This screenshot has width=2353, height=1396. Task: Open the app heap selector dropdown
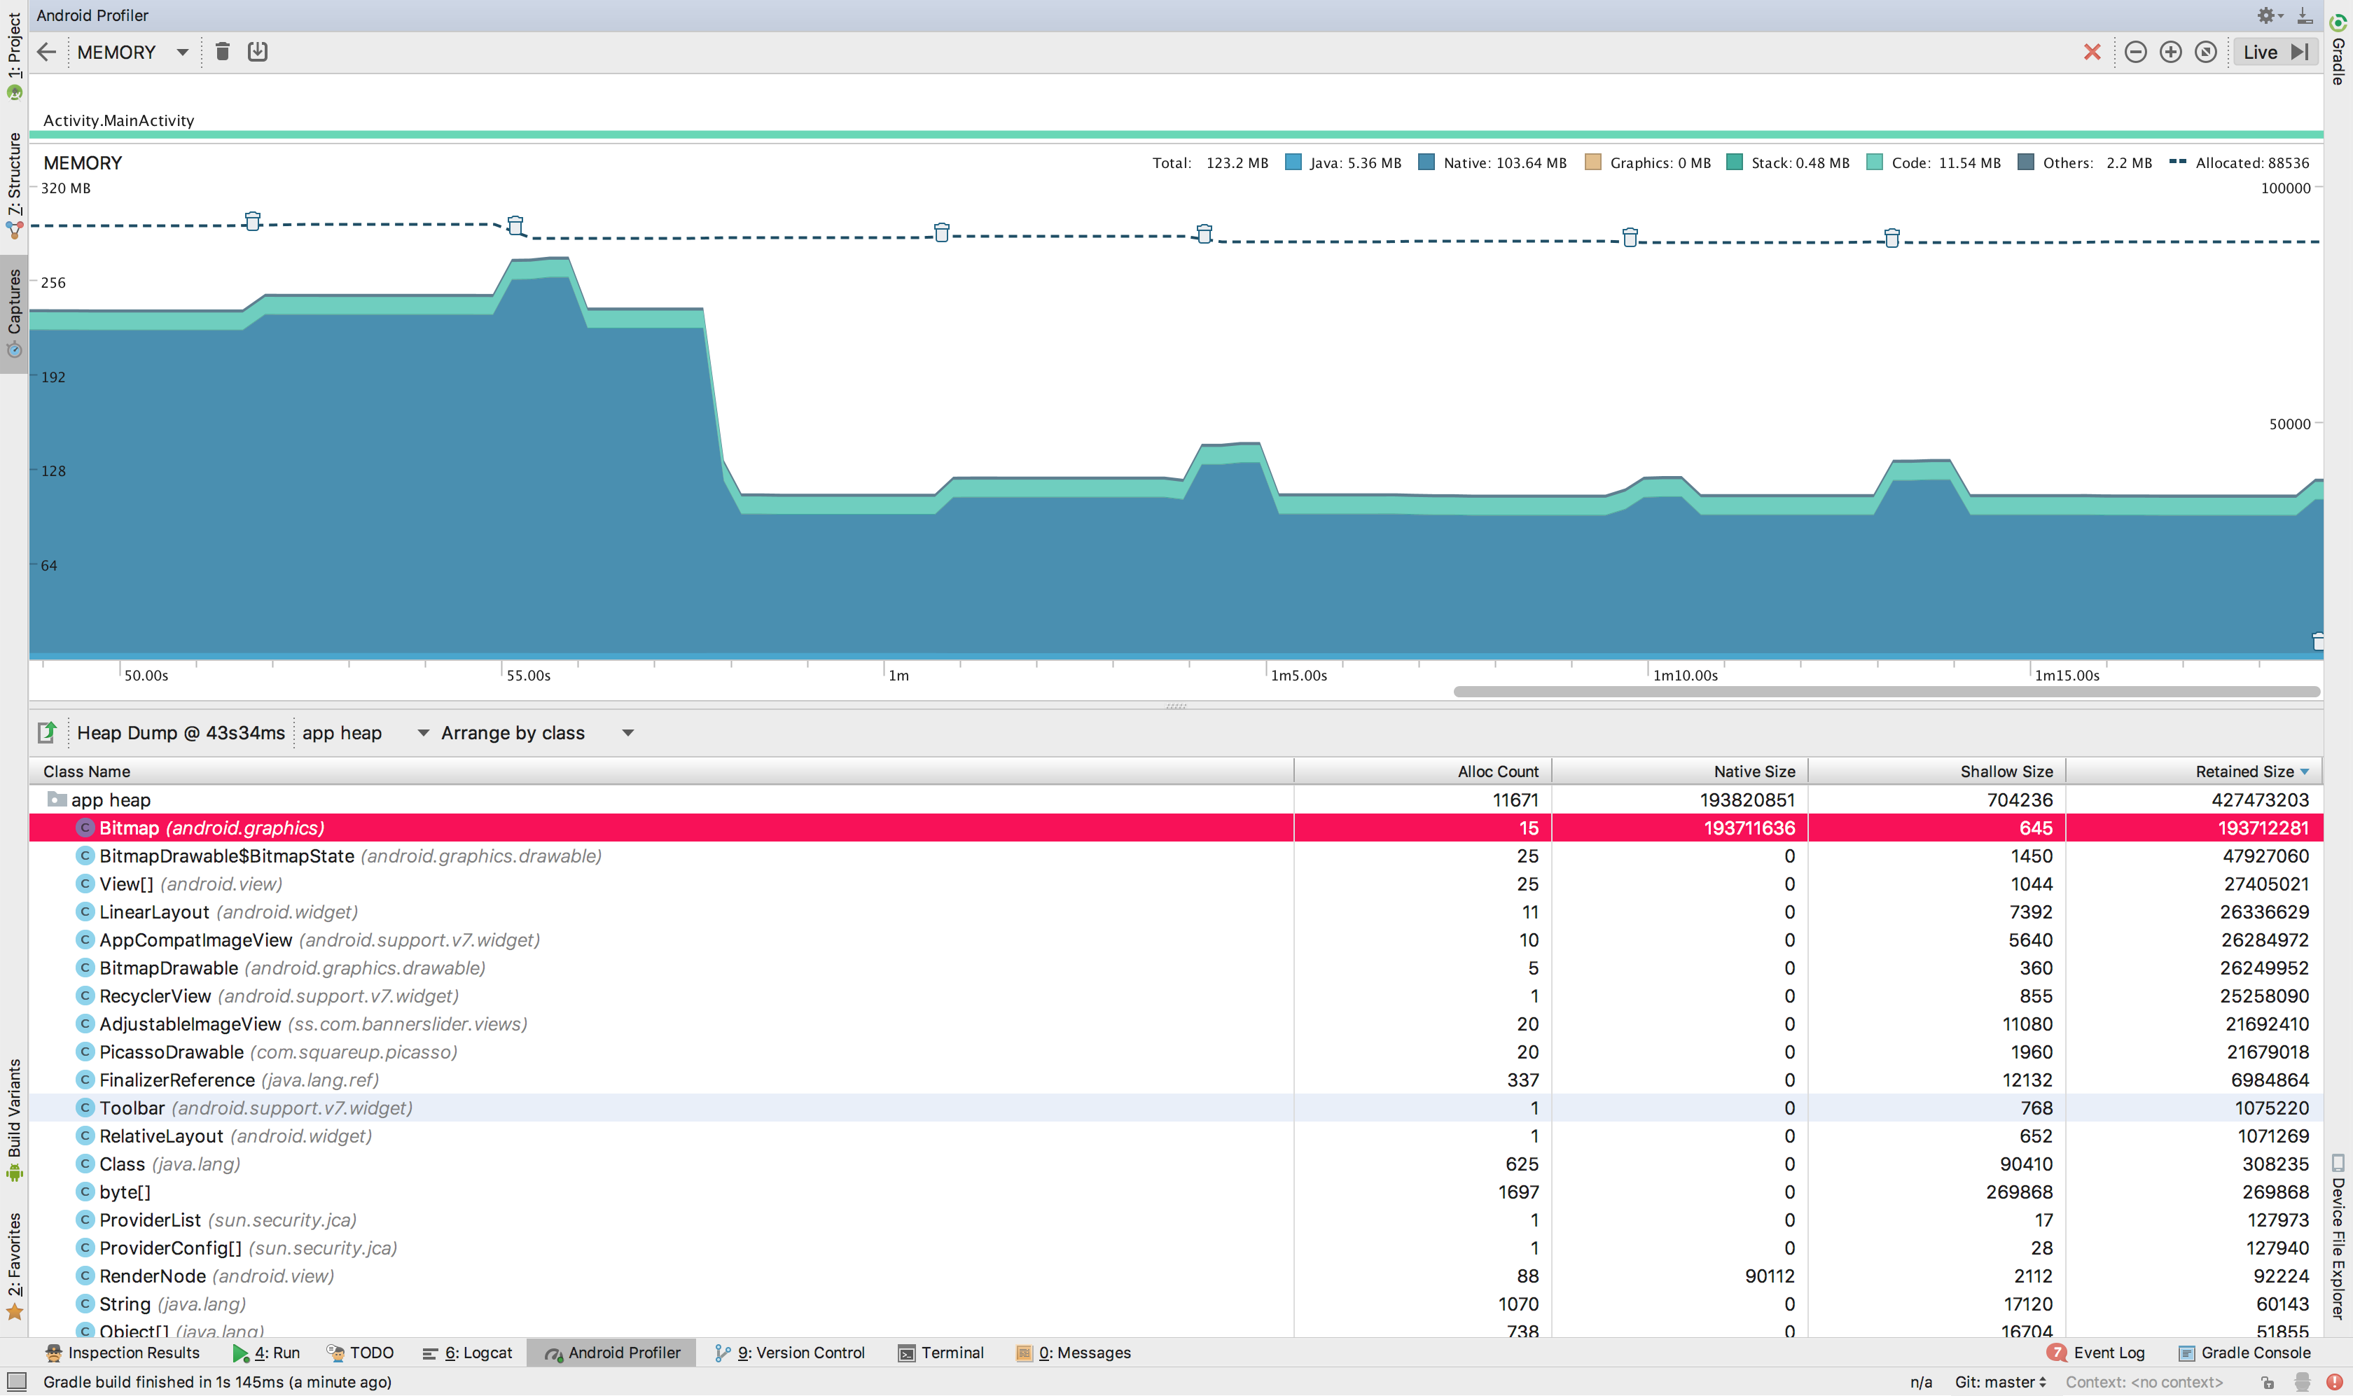[x=365, y=733]
